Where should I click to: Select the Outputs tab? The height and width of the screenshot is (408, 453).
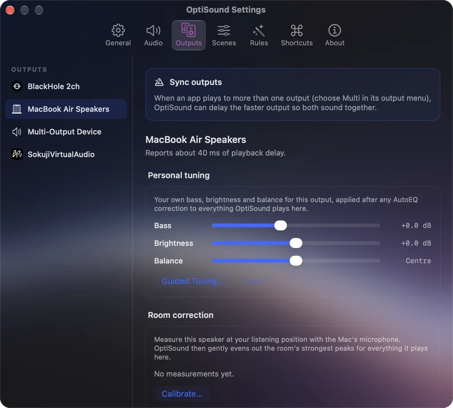click(x=189, y=35)
